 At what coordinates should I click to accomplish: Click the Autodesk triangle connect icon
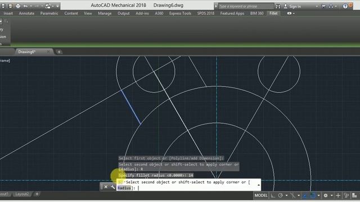[331, 6]
